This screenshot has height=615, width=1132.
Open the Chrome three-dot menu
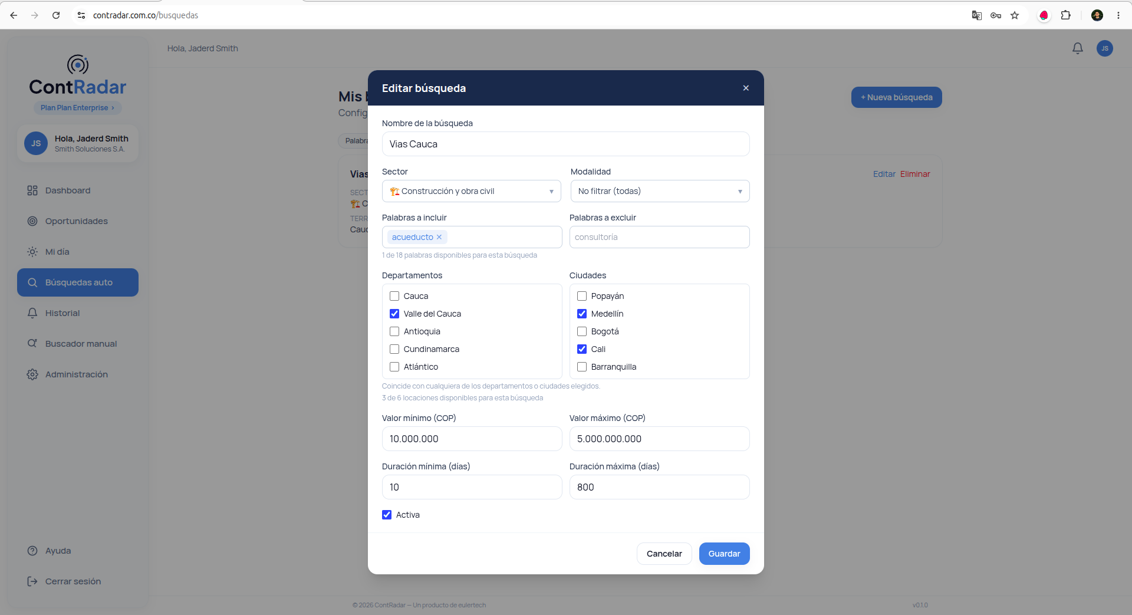[1118, 15]
